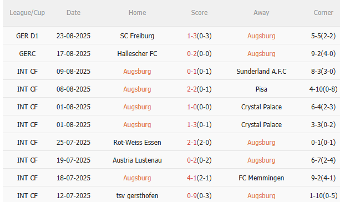Select Hallescher FC team name
The image size is (340, 202).
point(137,54)
